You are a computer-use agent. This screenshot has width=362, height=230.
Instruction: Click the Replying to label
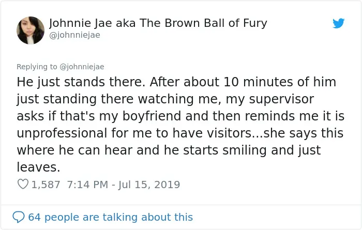coord(37,67)
